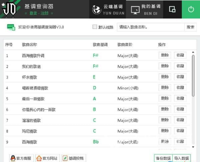Delete song 我们的歌谣 in row 2
The width and height of the screenshot is (200, 162).
(165, 66)
